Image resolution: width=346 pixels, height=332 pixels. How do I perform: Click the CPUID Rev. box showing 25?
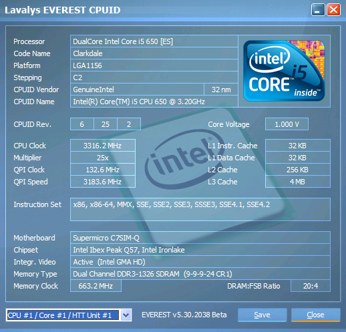pyautogui.click(x=106, y=124)
